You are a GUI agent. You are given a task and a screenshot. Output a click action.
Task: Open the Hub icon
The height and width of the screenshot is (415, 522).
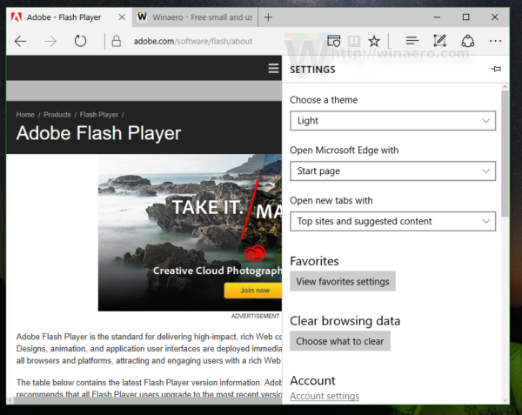click(412, 41)
